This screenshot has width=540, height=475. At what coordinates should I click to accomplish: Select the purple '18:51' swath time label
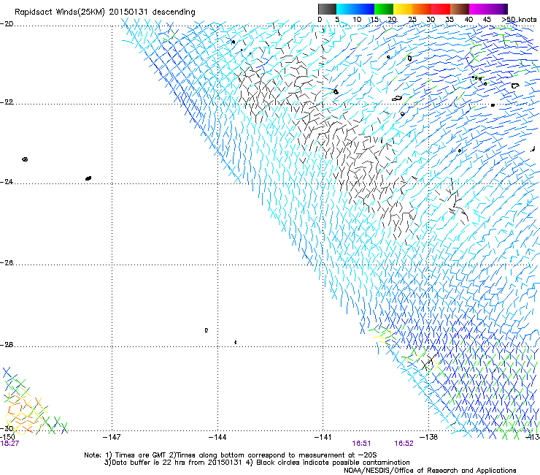pyautogui.click(x=361, y=444)
